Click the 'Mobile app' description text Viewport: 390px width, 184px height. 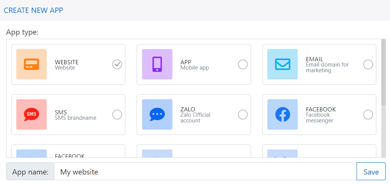[195, 68]
